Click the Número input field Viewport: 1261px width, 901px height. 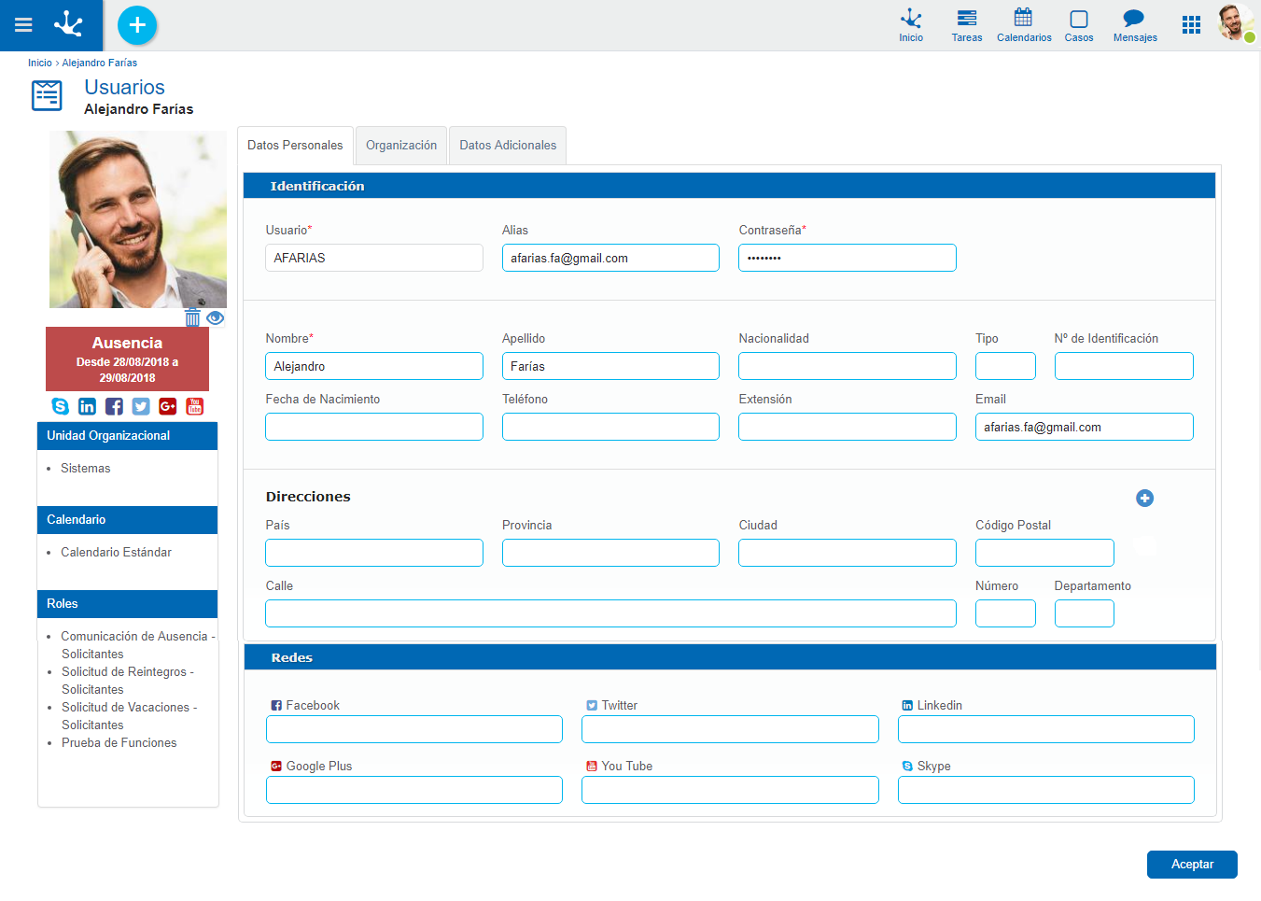click(1005, 613)
